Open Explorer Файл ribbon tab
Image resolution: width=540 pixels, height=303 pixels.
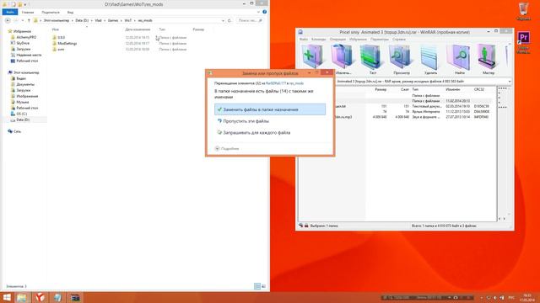(9, 12)
